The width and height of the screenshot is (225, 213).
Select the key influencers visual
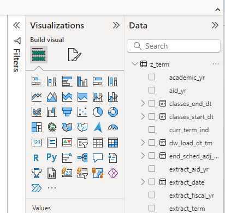tap(67, 158)
